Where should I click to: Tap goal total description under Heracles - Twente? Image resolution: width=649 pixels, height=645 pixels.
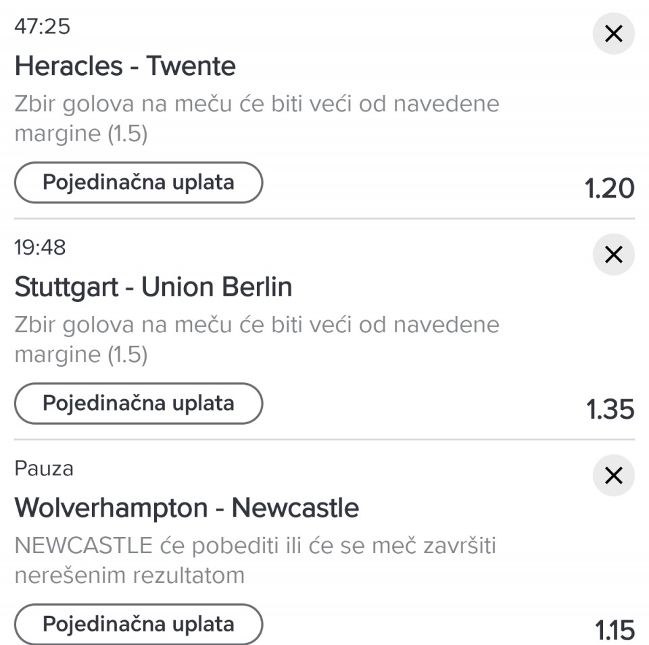pos(256,119)
